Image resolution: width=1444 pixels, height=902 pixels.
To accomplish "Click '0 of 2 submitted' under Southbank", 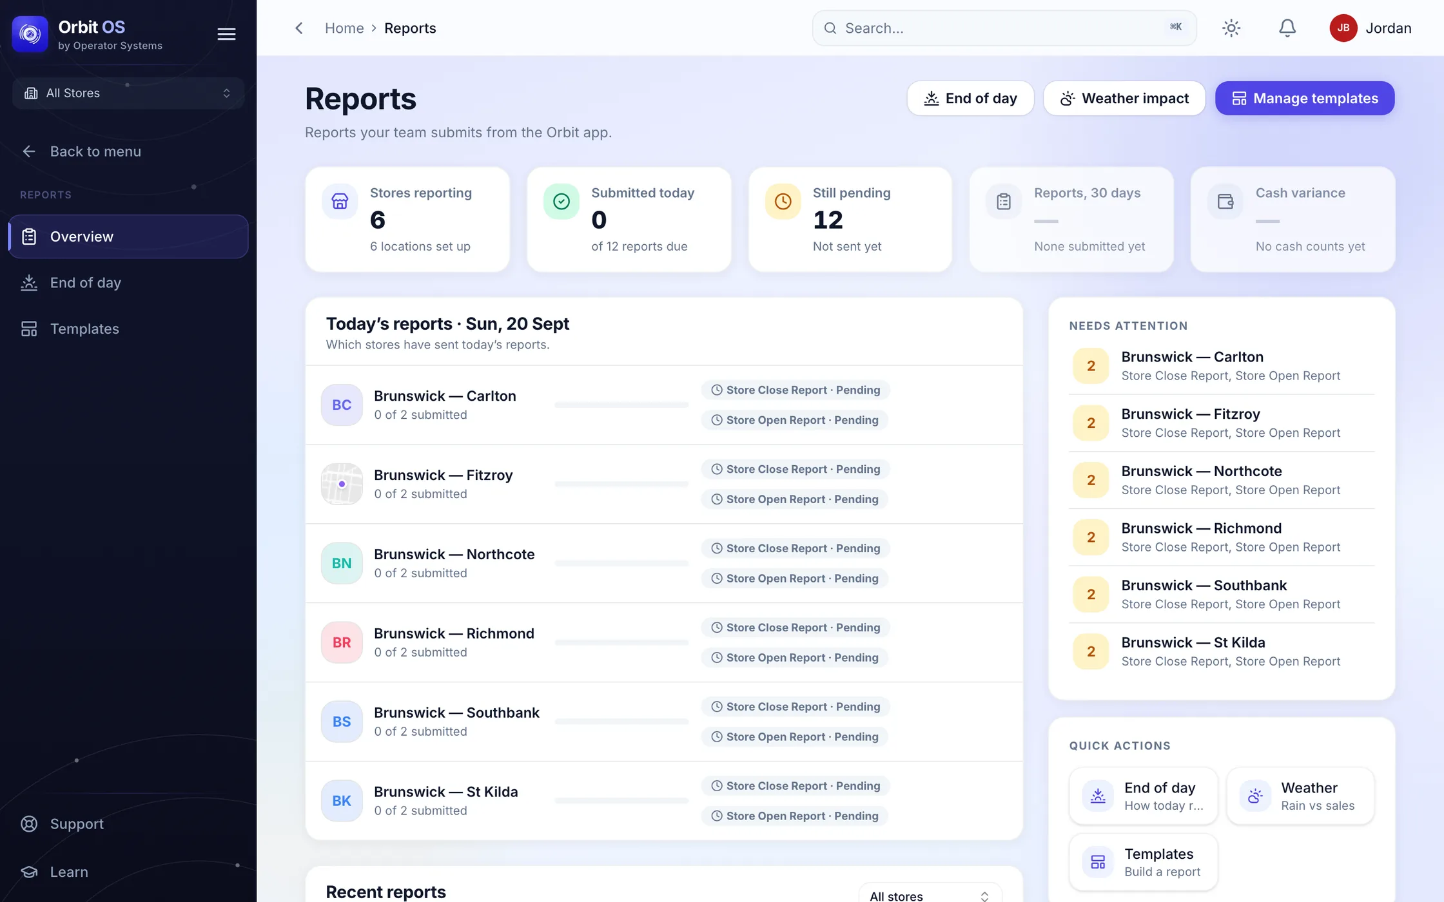I will 420,731.
